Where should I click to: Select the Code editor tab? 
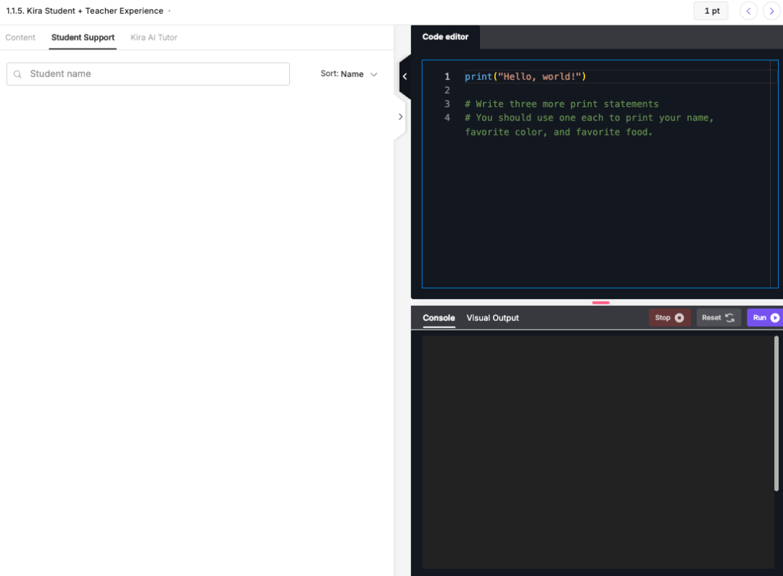pyautogui.click(x=445, y=37)
